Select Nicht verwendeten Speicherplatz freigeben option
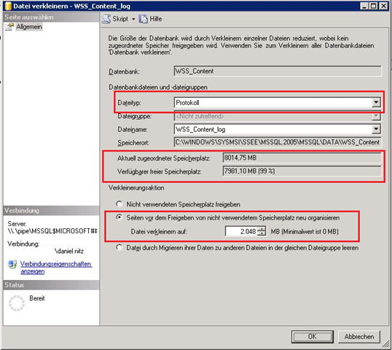This screenshot has height=350, width=392. (x=119, y=204)
